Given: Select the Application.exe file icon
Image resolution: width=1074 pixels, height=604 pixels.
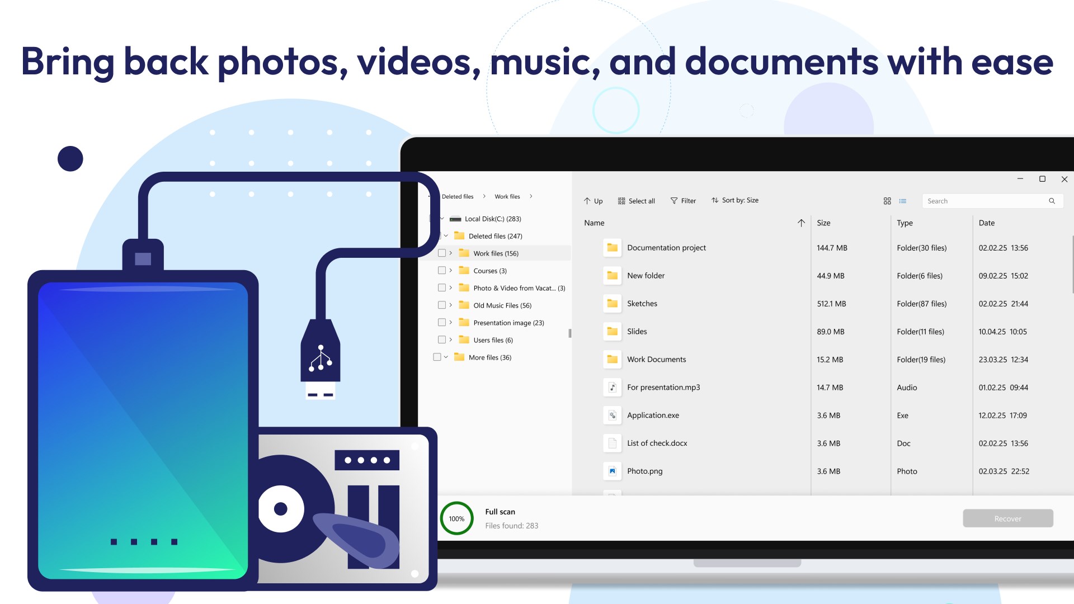Looking at the screenshot, I should click(x=613, y=415).
